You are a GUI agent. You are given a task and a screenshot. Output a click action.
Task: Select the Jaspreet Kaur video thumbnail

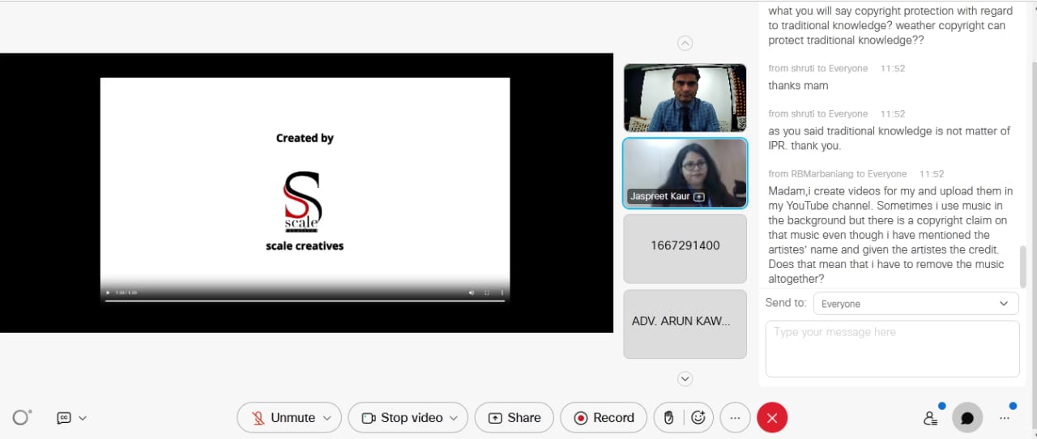point(685,173)
